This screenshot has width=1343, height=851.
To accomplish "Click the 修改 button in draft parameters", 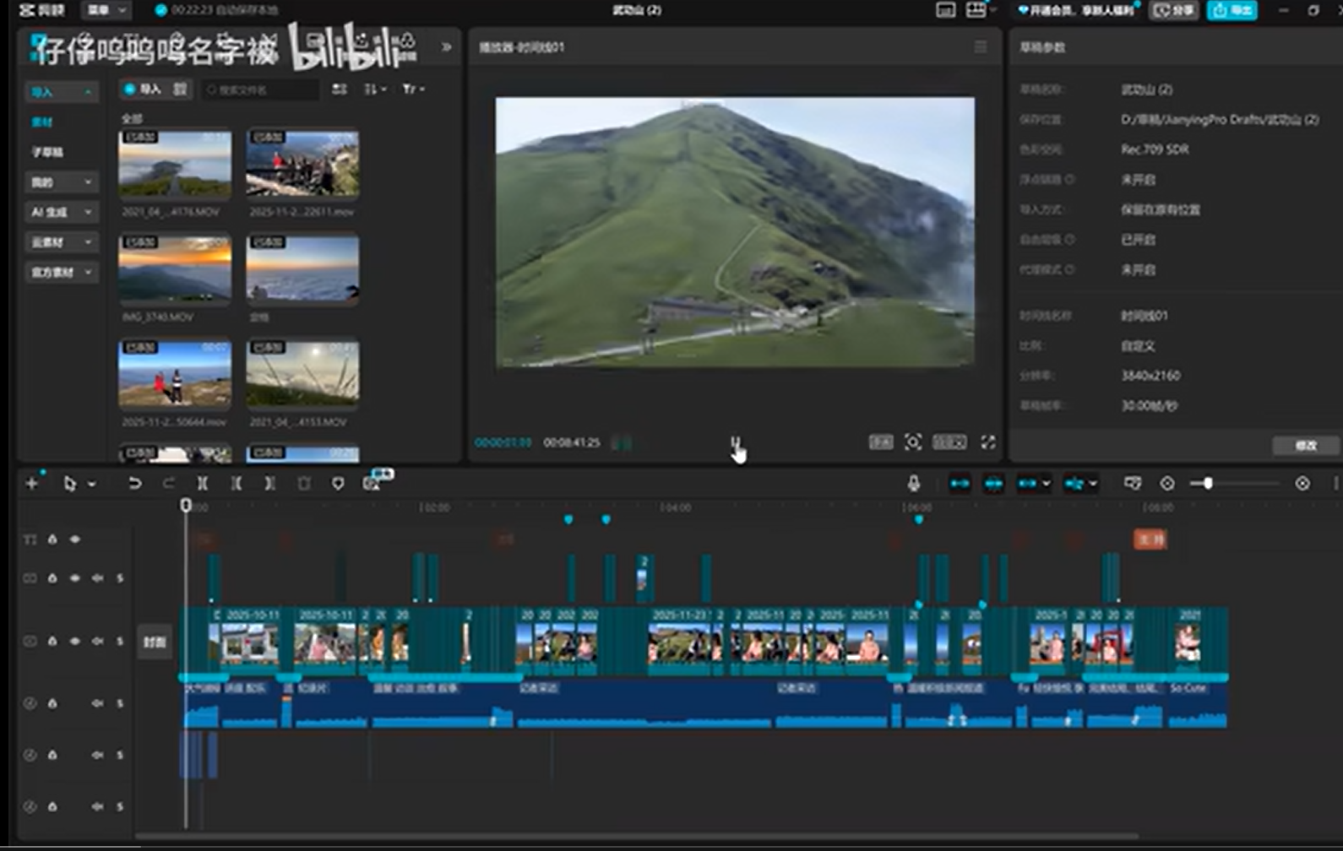I will (x=1306, y=445).
